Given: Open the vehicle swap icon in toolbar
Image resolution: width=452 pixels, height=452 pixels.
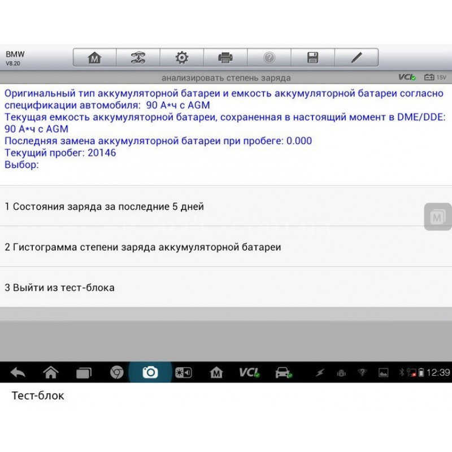Looking at the screenshot, I should [138, 58].
